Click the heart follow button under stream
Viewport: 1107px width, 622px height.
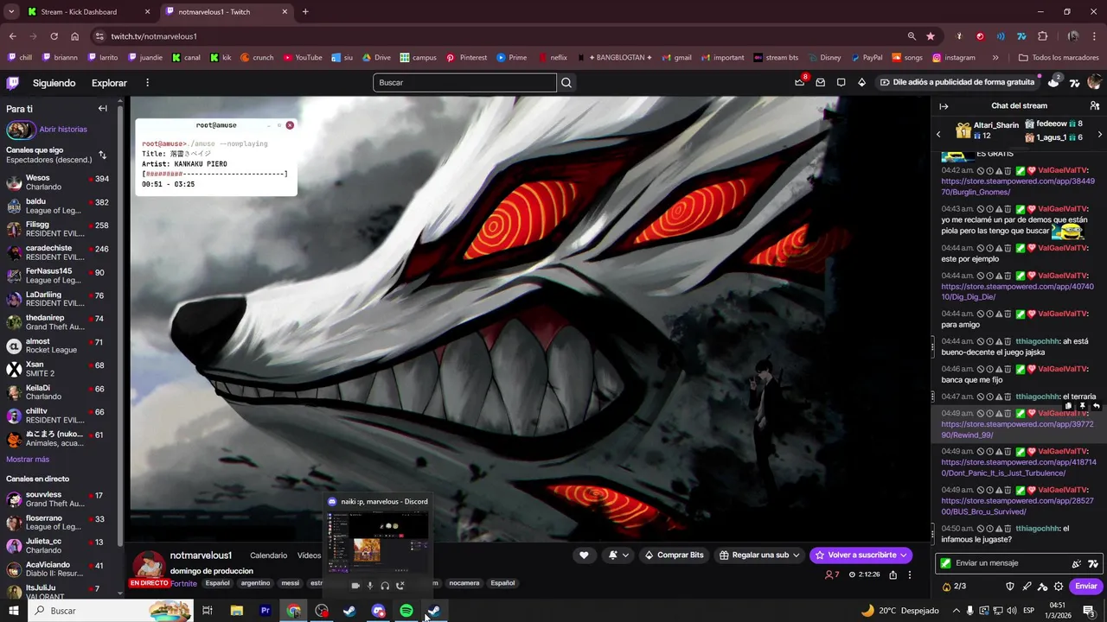[584, 555]
